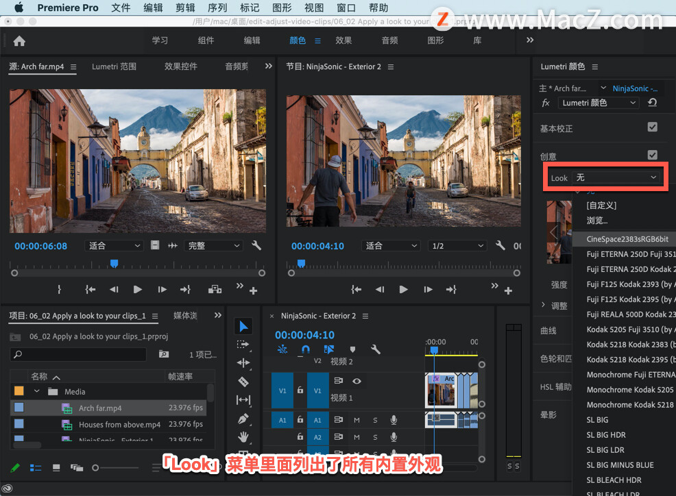
Task: Reset Lumetri color effect
Action: coord(652,103)
